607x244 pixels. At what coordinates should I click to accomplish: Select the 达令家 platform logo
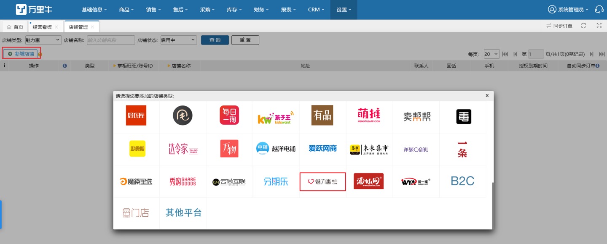[183, 149]
